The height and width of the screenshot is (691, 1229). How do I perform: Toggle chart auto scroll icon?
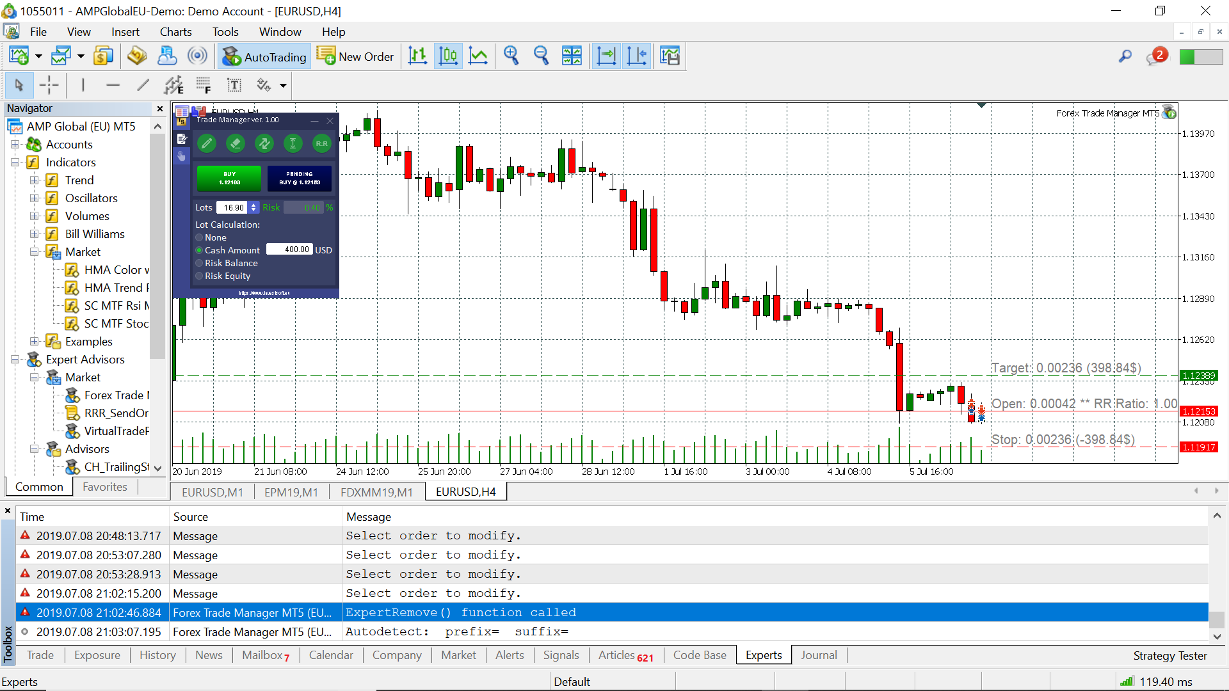[x=606, y=56]
